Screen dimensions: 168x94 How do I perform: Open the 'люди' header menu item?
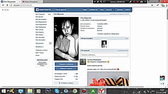[x=85, y=10]
